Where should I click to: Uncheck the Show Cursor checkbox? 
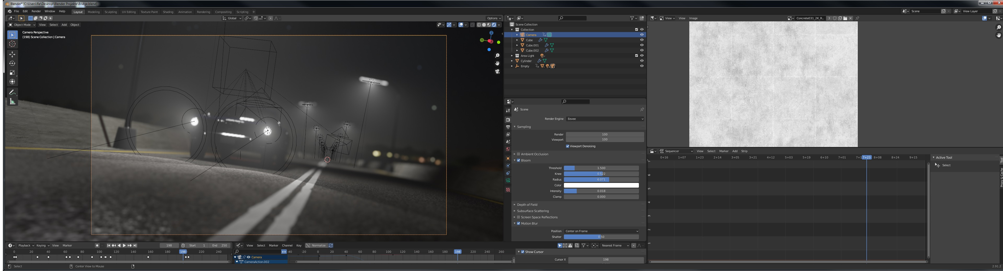click(522, 252)
